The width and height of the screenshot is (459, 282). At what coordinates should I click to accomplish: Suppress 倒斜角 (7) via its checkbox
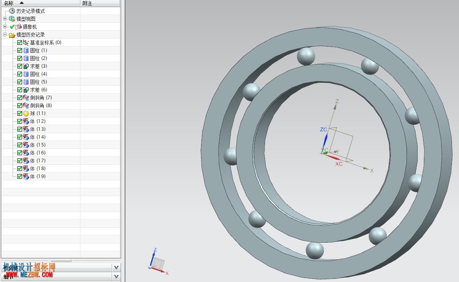(x=20, y=98)
